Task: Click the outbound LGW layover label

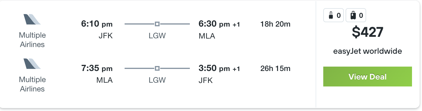Action: click(157, 36)
